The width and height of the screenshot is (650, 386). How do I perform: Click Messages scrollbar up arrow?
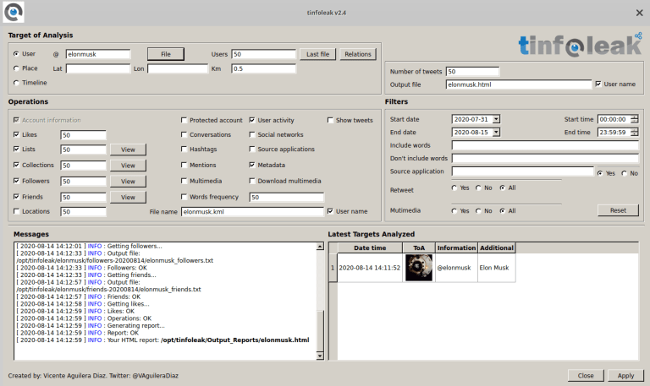(320, 246)
